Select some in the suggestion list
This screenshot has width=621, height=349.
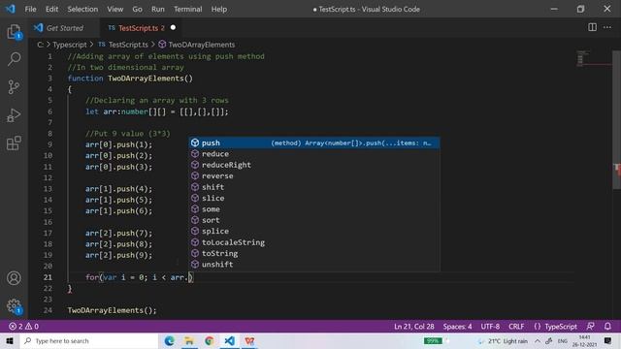[314, 209]
